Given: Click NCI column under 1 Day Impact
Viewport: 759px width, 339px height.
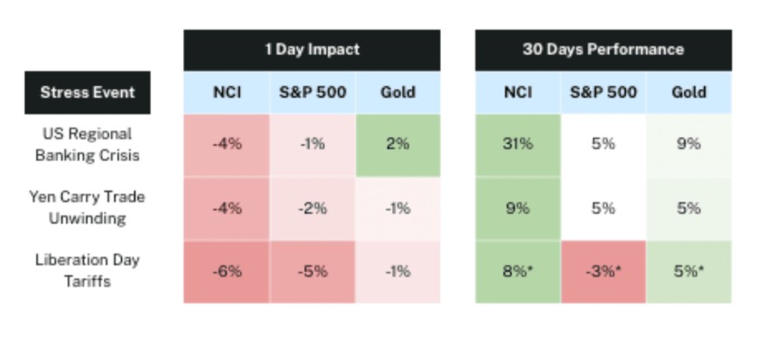Looking at the screenshot, I should pos(227,92).
